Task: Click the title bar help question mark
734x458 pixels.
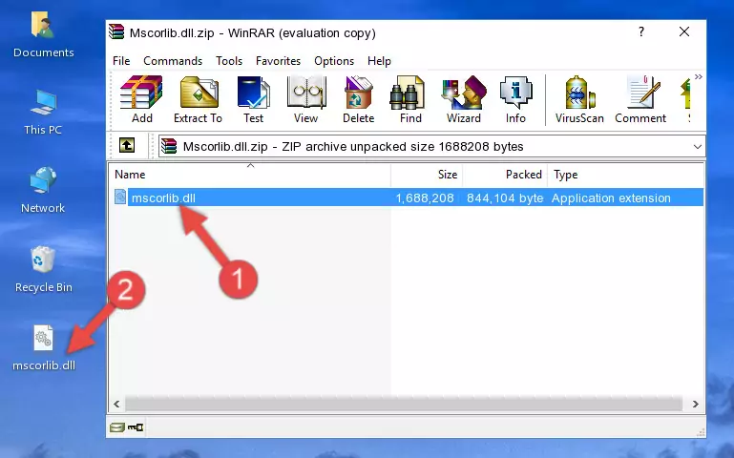Action: click(641, 31)
